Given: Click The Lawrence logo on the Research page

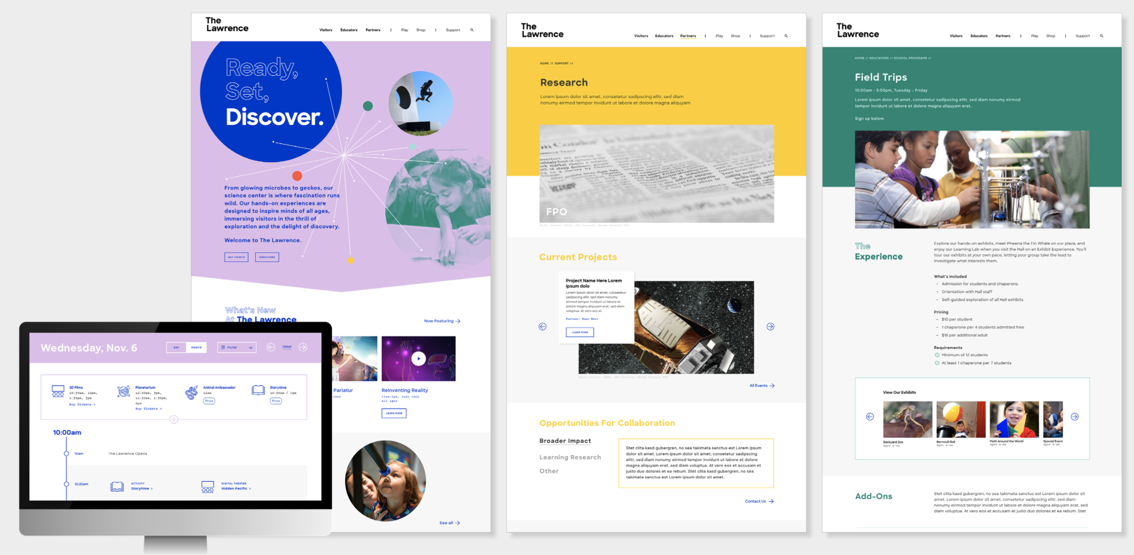Looking at the screenshot, I should pyautogui.click(x=542, y=30).
